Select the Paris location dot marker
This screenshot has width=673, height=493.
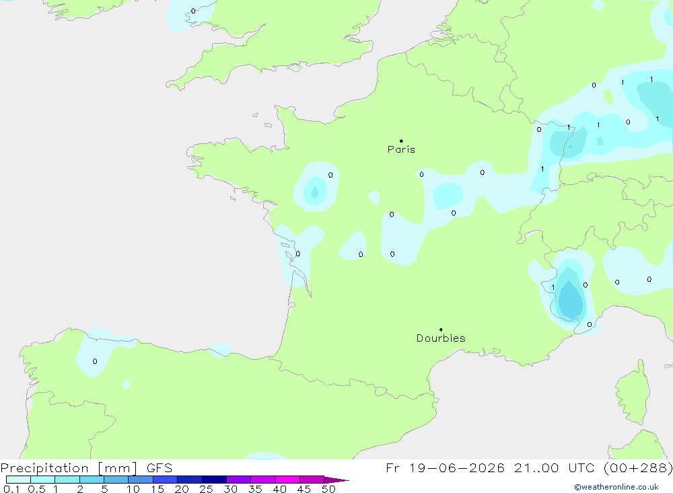tap(401, 141)
